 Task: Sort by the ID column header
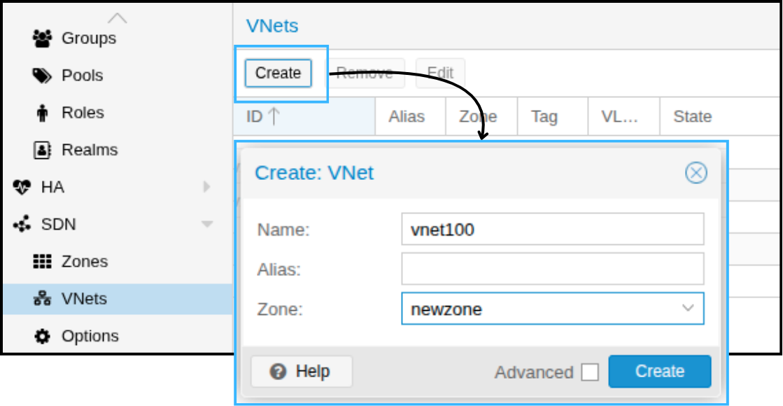pyautogui.click(x=262, y=116)
